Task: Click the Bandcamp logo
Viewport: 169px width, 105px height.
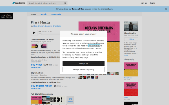Action: pos(19,3)
